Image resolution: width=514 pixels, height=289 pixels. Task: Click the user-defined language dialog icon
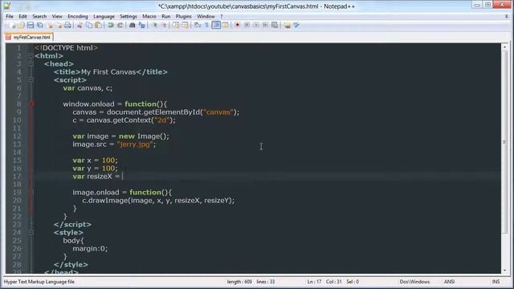click(225, 25)
